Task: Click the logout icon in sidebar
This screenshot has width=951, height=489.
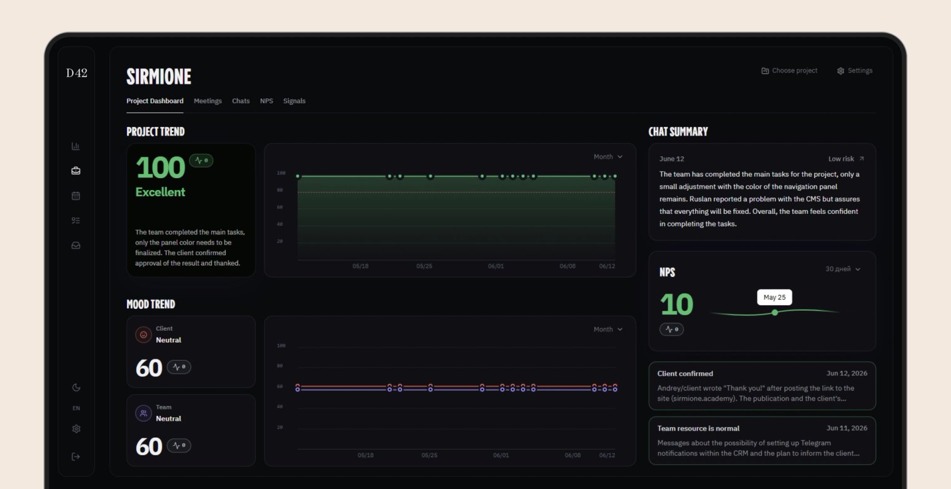Action: coord(76,456)
